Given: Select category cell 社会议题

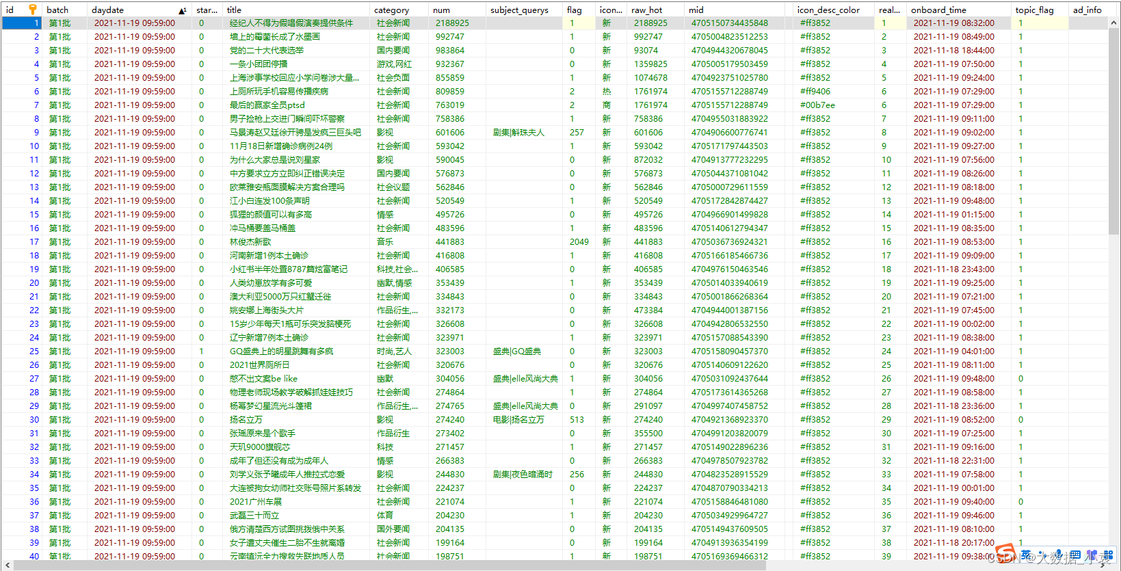Looking at the screenshot, I should (393, 187).
